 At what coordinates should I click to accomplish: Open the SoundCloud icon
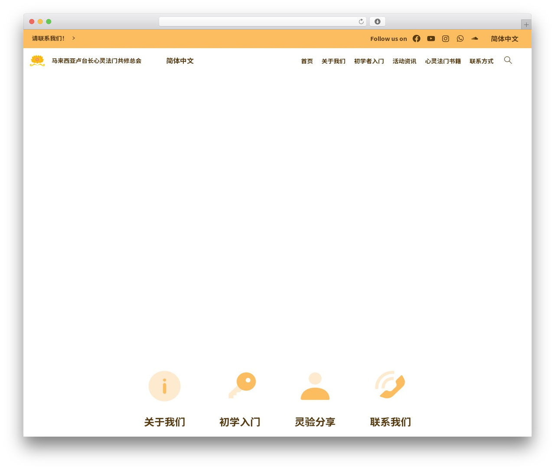[475, 39]
